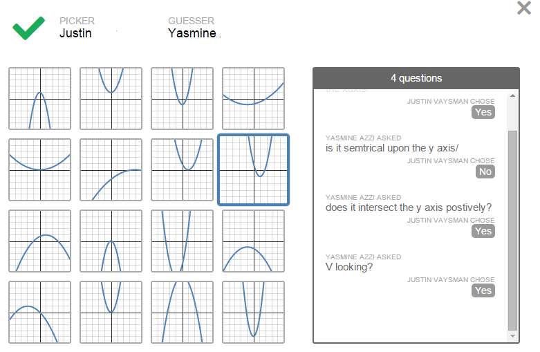Pick the wide upward parabola in top-right corner

253,98
